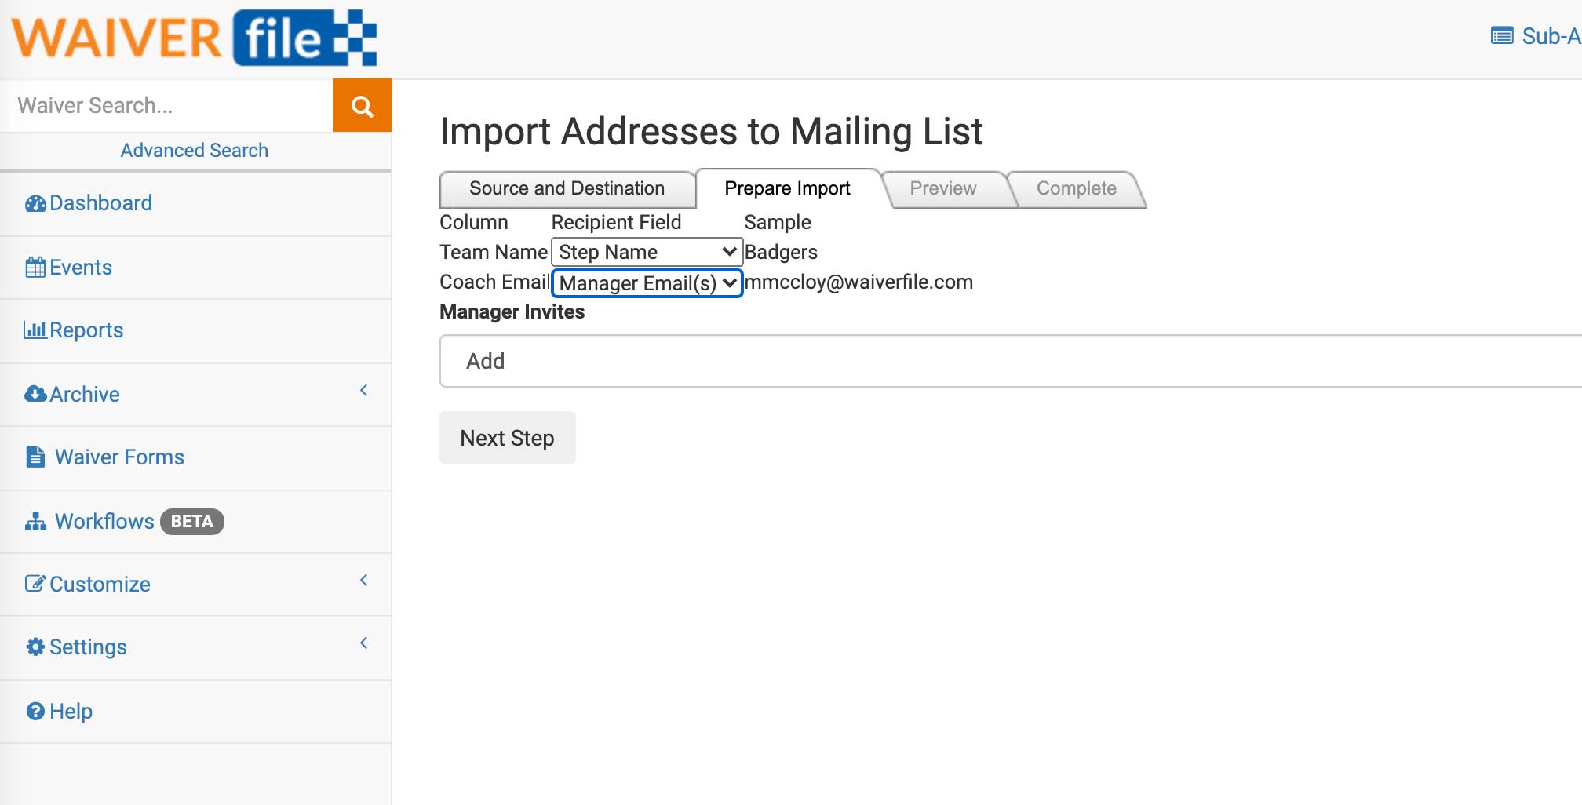Open Workflows via its flowchart icon
Viewport: 1582px width, 805px height.
(35, 521)
